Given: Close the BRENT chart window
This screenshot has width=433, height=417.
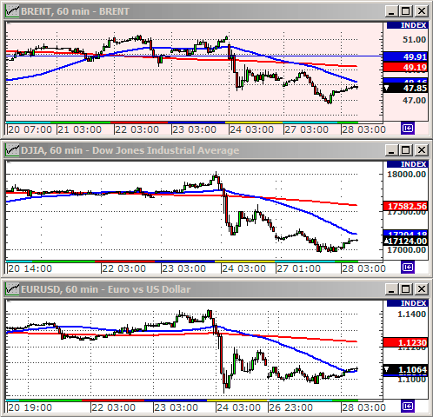Looking at the screenshot, I should coord(421,11).
